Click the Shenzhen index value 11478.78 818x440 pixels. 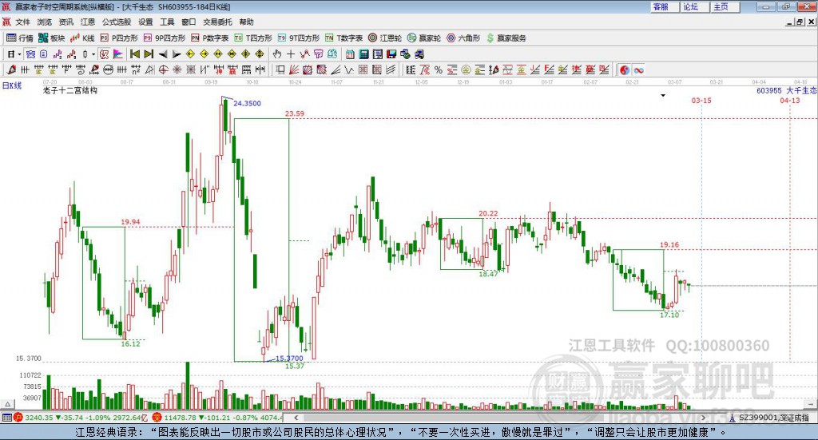pyautogui.click(x=182, y=418)
